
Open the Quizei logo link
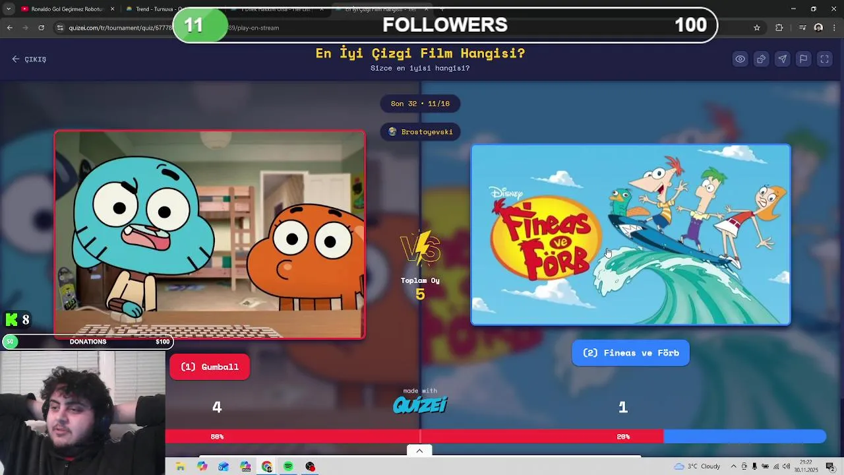coord(420,404)
